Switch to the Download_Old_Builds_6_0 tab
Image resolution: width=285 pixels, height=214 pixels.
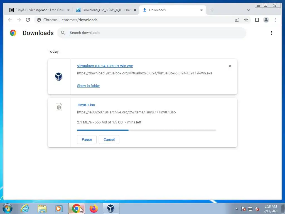(106, 10)
